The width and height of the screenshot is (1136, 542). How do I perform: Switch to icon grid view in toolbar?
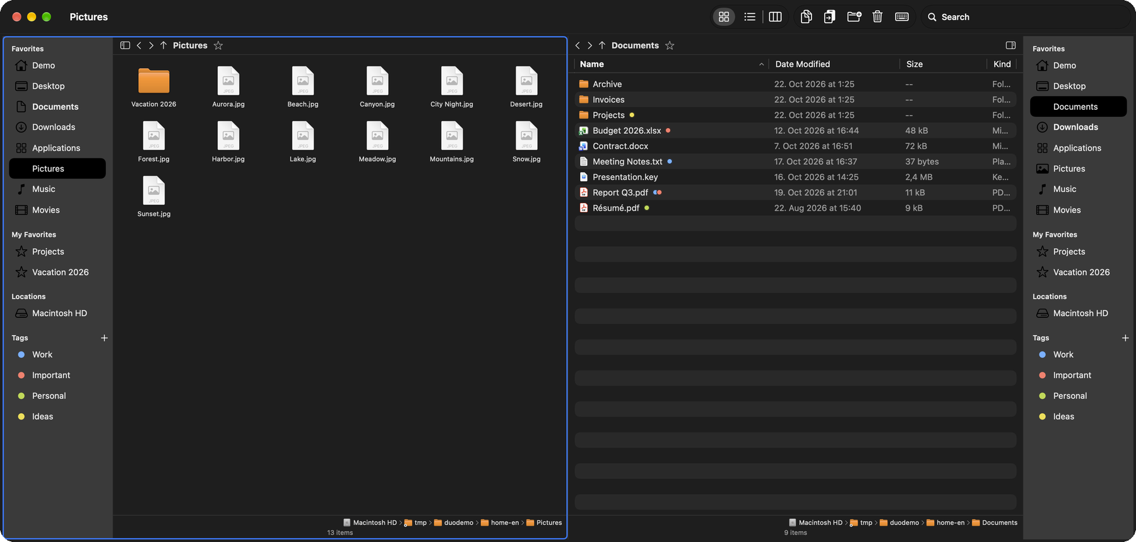click(724, 17)
